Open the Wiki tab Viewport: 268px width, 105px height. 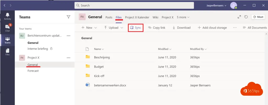tap(155, 17)
